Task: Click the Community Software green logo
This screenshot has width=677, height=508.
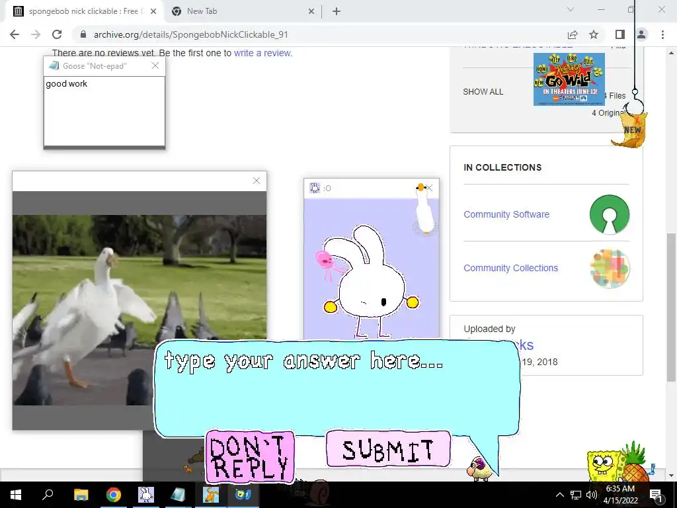Action: (x=609, y=214)
